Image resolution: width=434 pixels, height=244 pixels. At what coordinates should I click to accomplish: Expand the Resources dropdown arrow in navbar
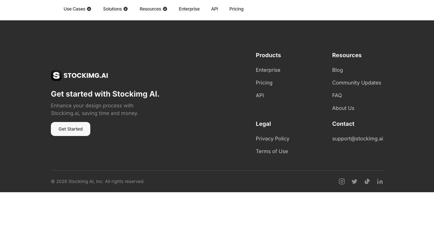coord(165,9)
